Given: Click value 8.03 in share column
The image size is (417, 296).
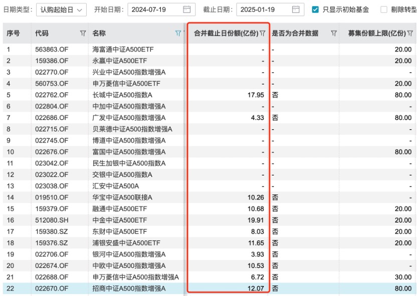Looking at the screenshot, I should [x=258, y=232].
